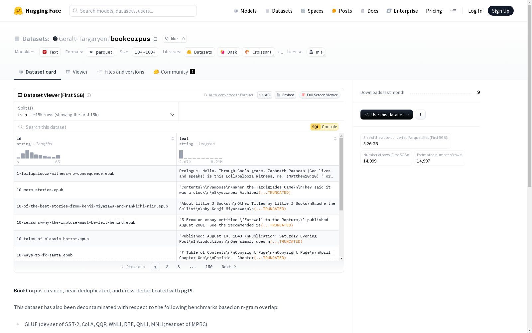The image size is (532, 333).
Task: Click the Dask library tag
Action: coord(229,52)
